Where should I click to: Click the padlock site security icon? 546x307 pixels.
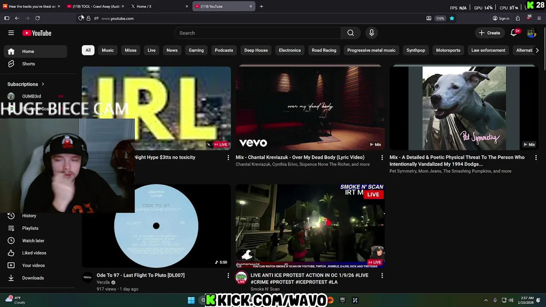(x=88, y=18)
